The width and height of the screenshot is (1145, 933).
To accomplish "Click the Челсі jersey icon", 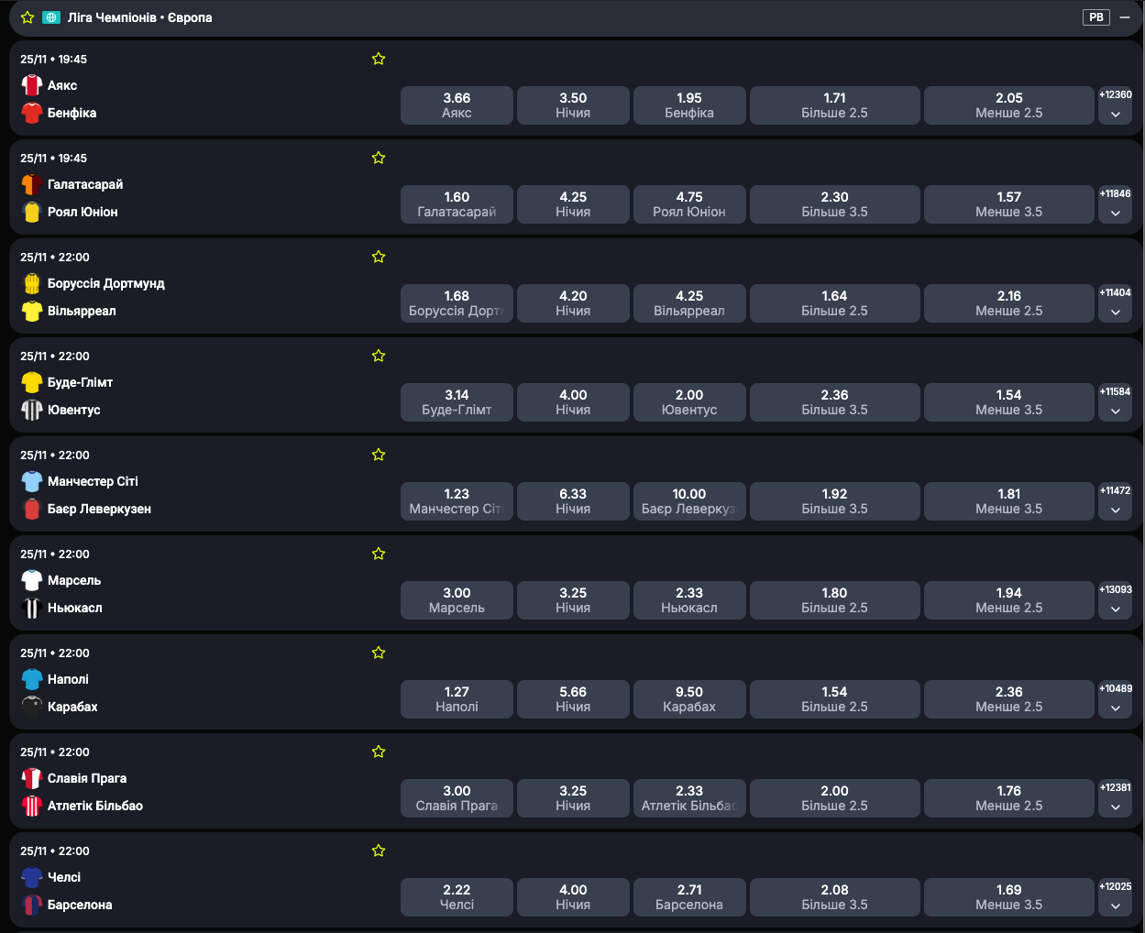I will point(32,877).
